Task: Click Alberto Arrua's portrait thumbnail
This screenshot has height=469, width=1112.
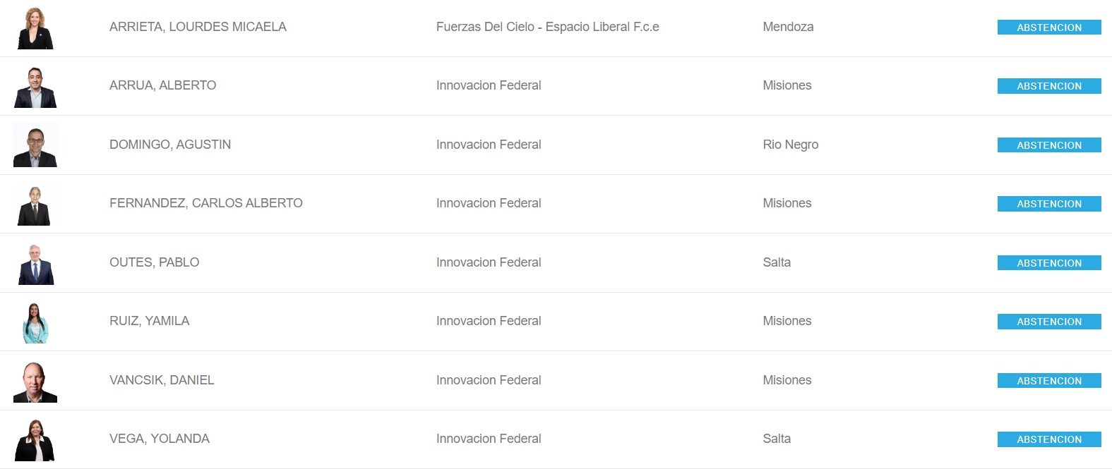Action: 35,86
